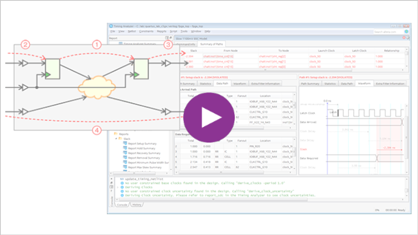Click the Report panel float toggle icon

[167, 38]
